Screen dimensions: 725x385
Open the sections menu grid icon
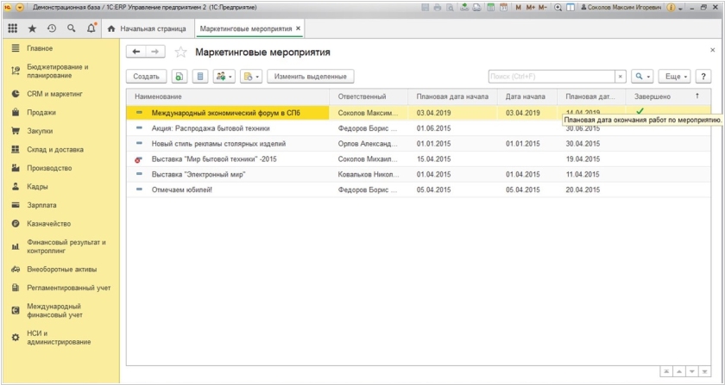point(13,28)
